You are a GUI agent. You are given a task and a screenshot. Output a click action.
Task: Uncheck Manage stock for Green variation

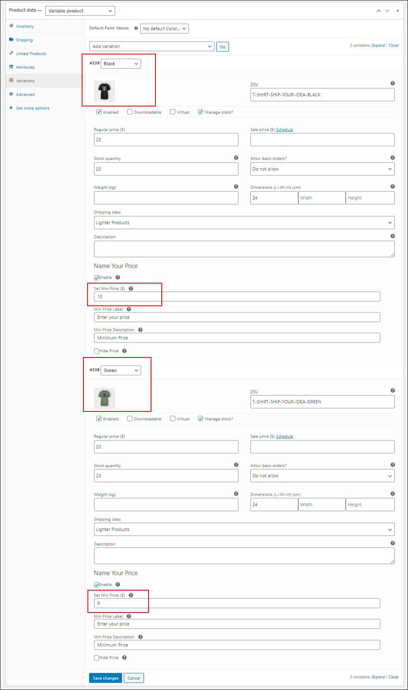[x=200, y=418]
